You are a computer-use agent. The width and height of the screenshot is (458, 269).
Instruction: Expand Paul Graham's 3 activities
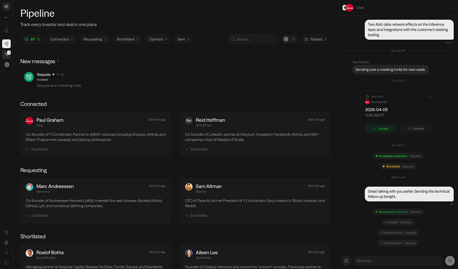pyautogui.click(x=37, y=149)
